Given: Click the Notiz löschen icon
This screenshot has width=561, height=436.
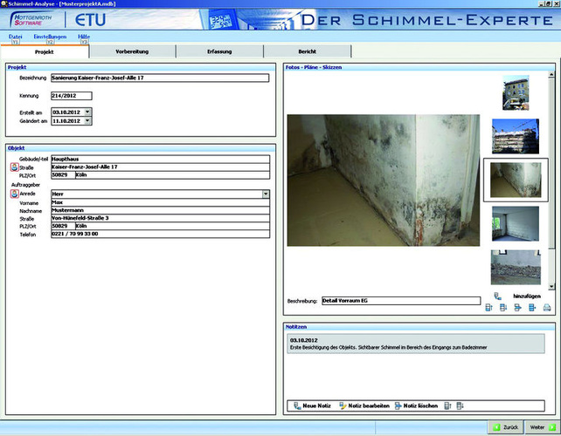Looking at the screenshot, I should click(398, 406).
